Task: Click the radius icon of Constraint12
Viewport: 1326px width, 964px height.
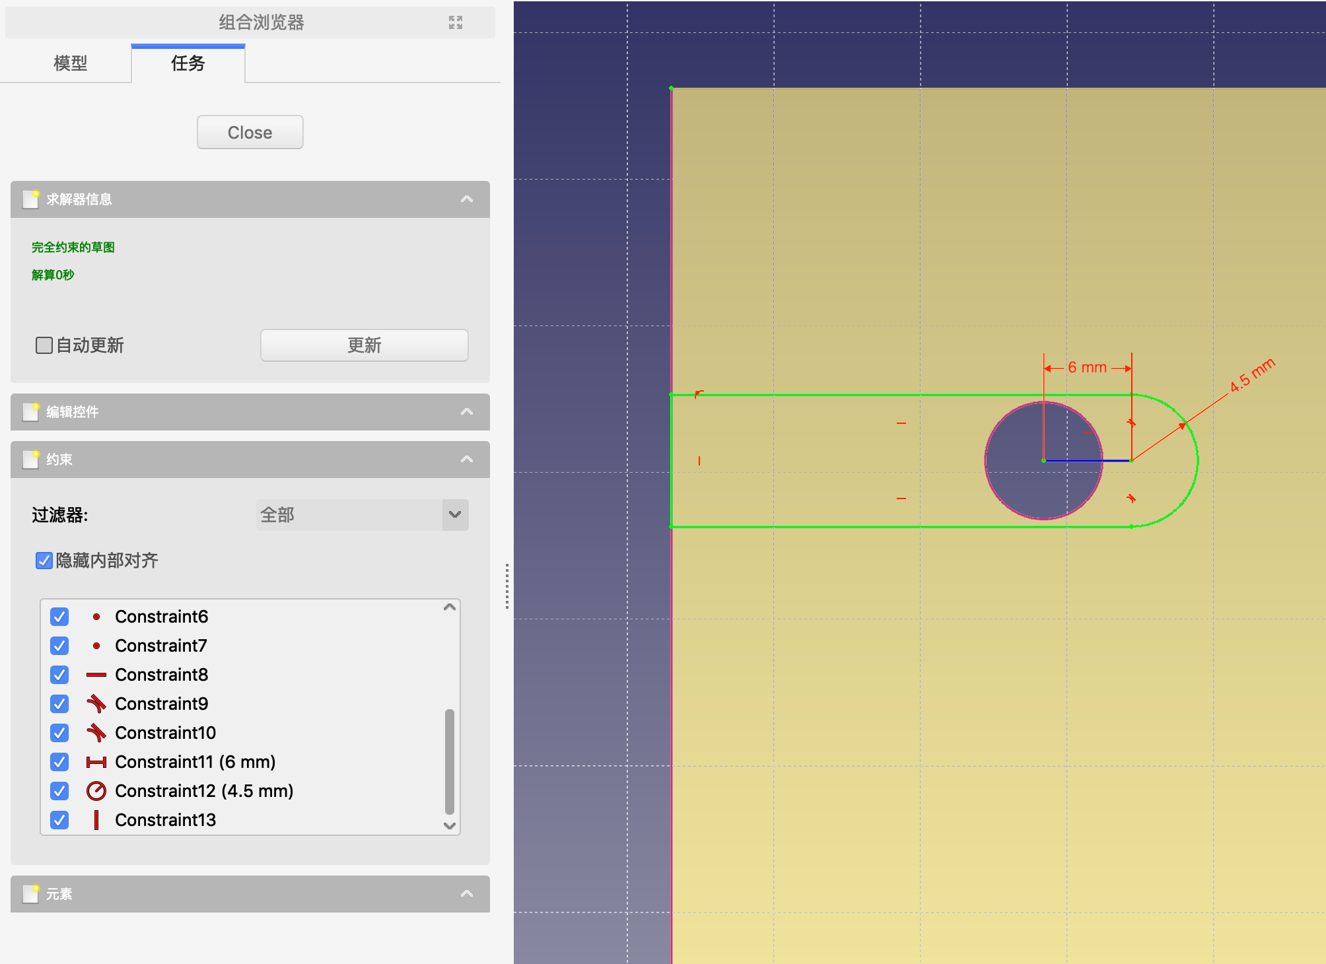Action: (96, 791)
